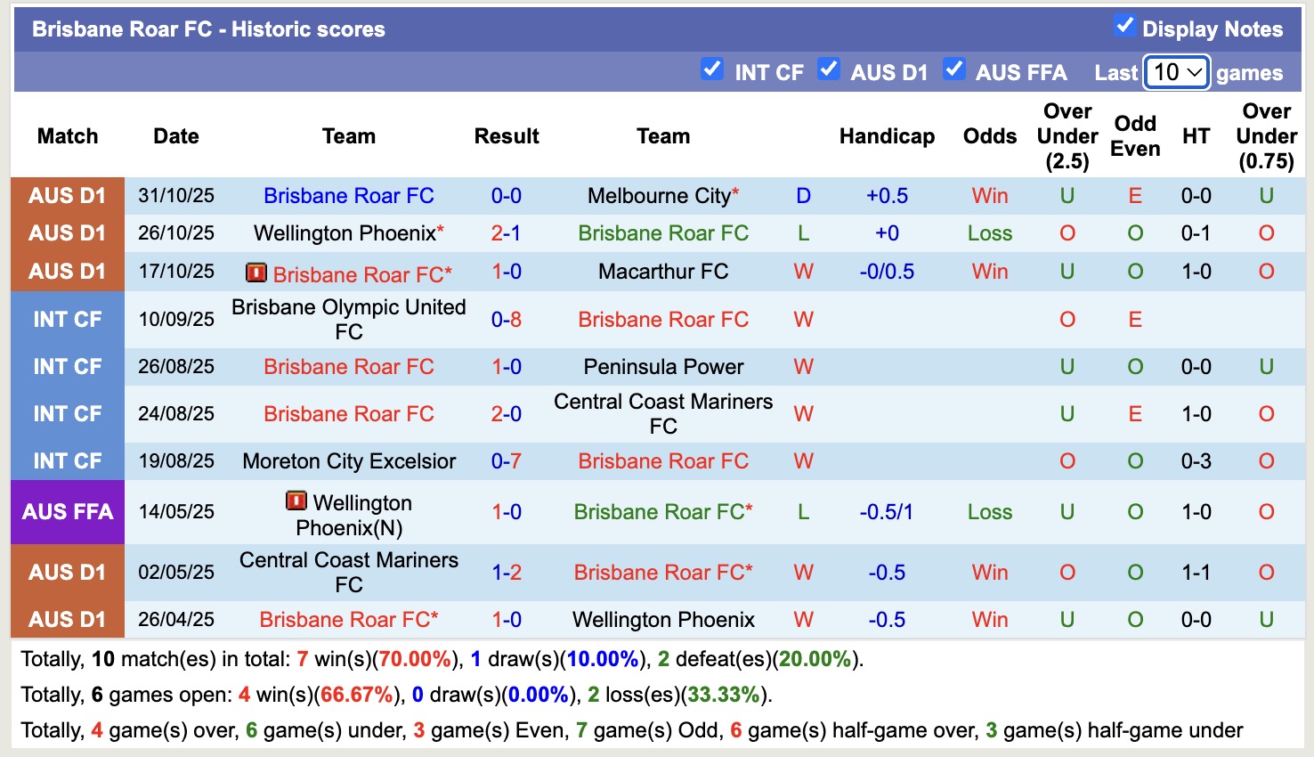Select the INT CF league tag for 10/09/25
The image size is (1314, 757).
pyautogui.click(x=67, y=319)
